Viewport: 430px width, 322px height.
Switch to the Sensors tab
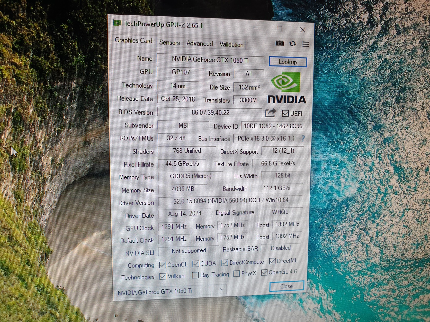[x=169, y=43]
